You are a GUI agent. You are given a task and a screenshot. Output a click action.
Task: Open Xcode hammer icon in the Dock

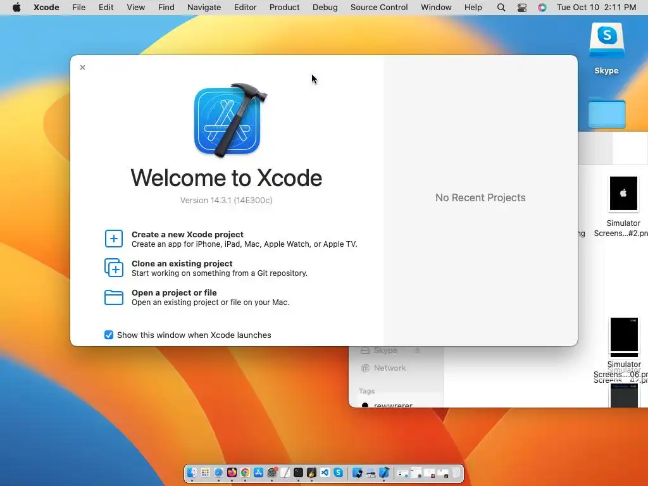[x=383, y=472]
